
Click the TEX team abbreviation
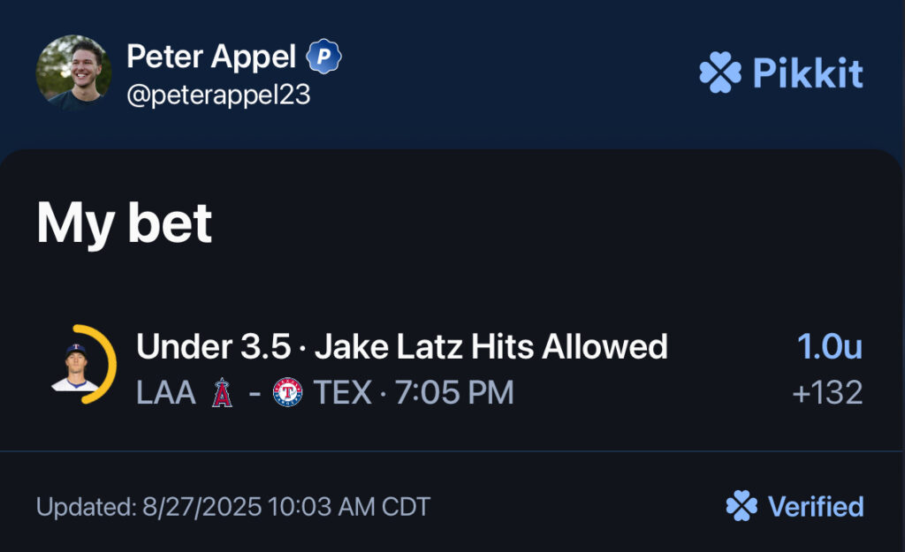coord(340,393)
